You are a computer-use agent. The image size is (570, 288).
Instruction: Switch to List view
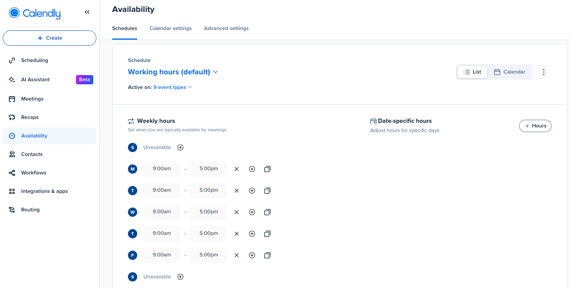(472, 72)
